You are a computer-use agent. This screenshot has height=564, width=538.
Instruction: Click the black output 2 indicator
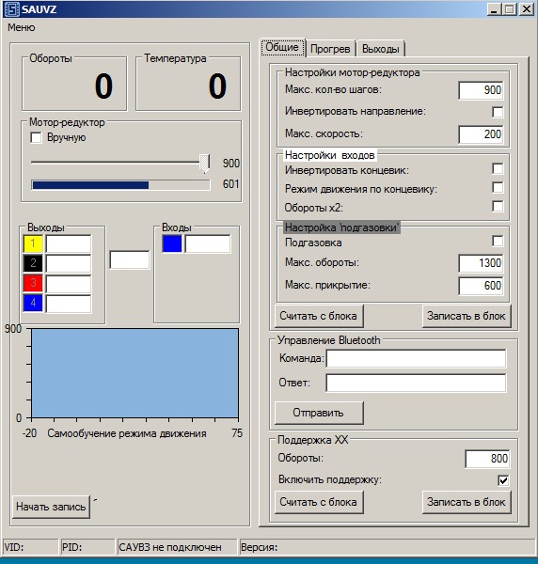[x=33, y=263]
